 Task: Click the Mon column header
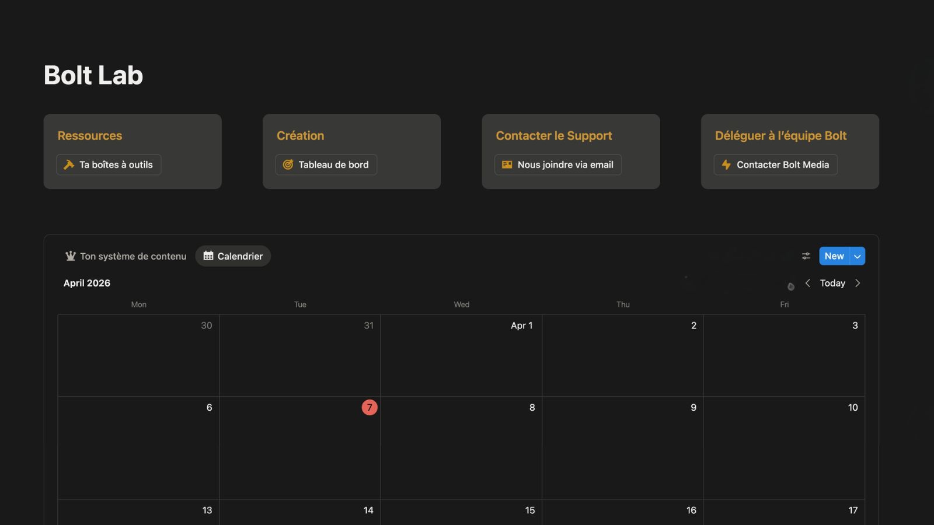click(x=138, y=304)
